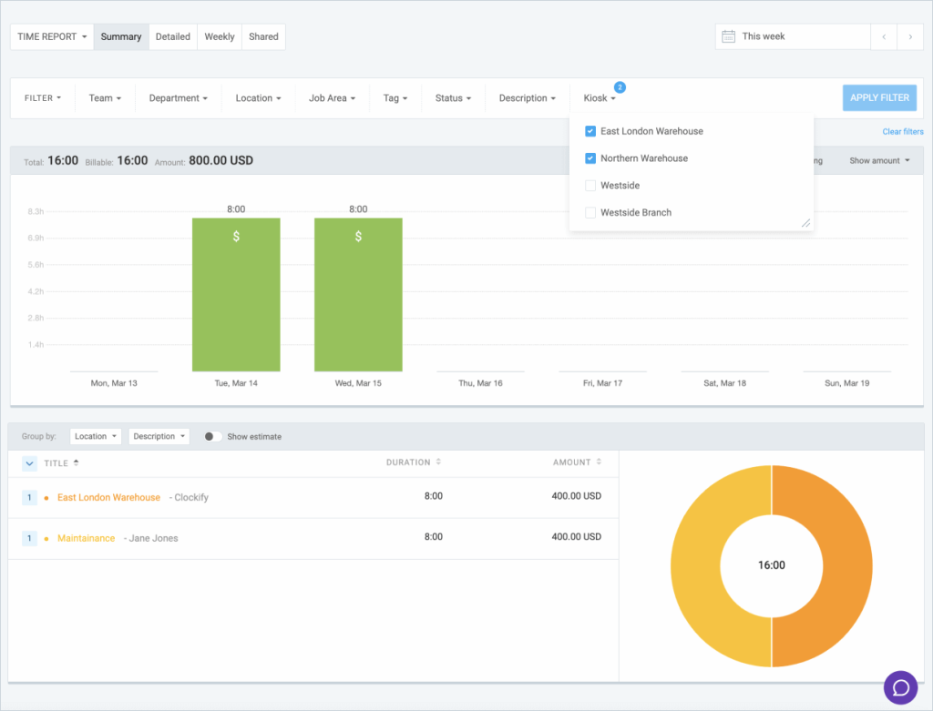The image size is (933, 711).
Task: Click the APPLY FILTER button
Action: 879,98
